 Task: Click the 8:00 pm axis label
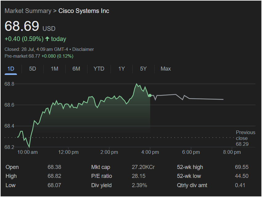(x=232, y=152)
